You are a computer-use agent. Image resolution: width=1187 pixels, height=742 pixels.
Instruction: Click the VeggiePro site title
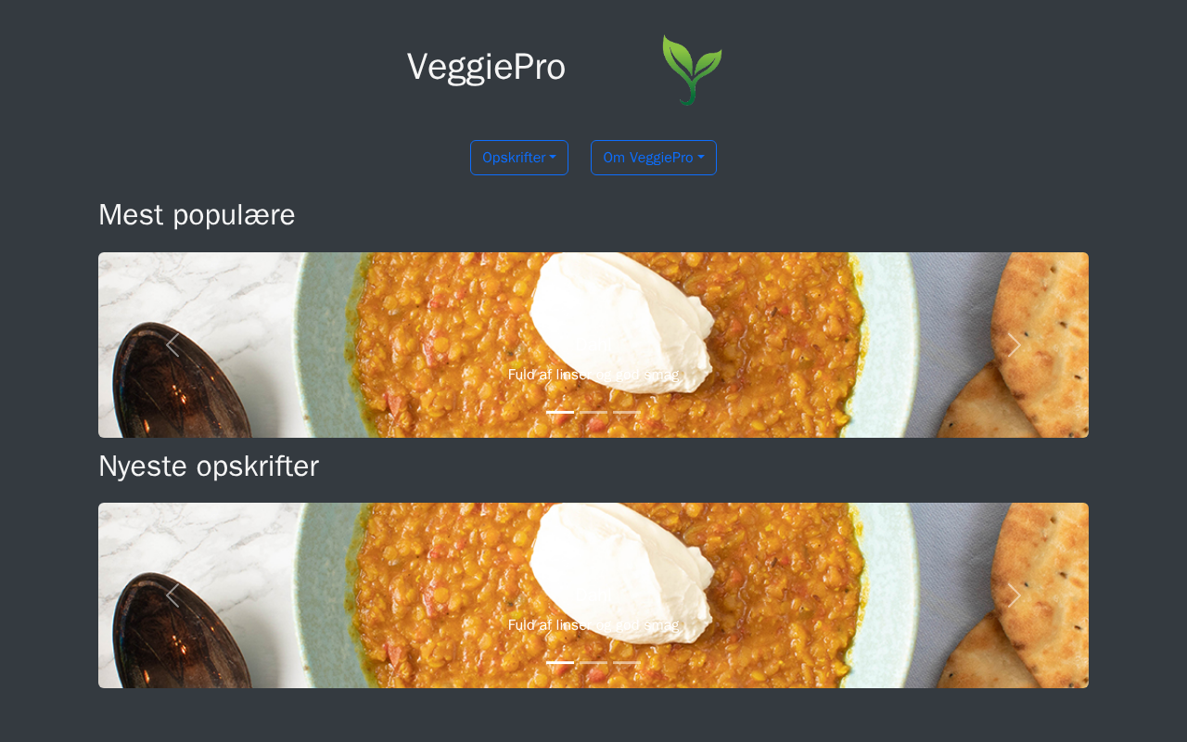pos(486,67)
